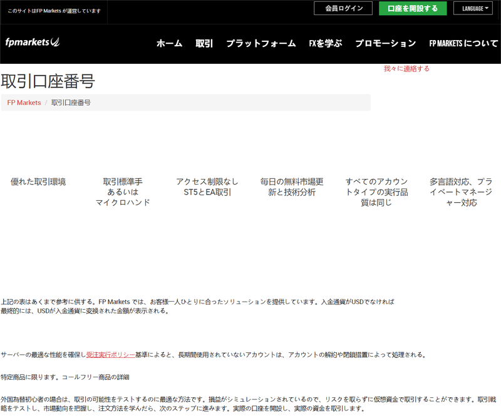This screenshot has width=501, height=418.
Task: Click the すべてのアカウントタイプの実行品質は同じ text
Action: 376,192
